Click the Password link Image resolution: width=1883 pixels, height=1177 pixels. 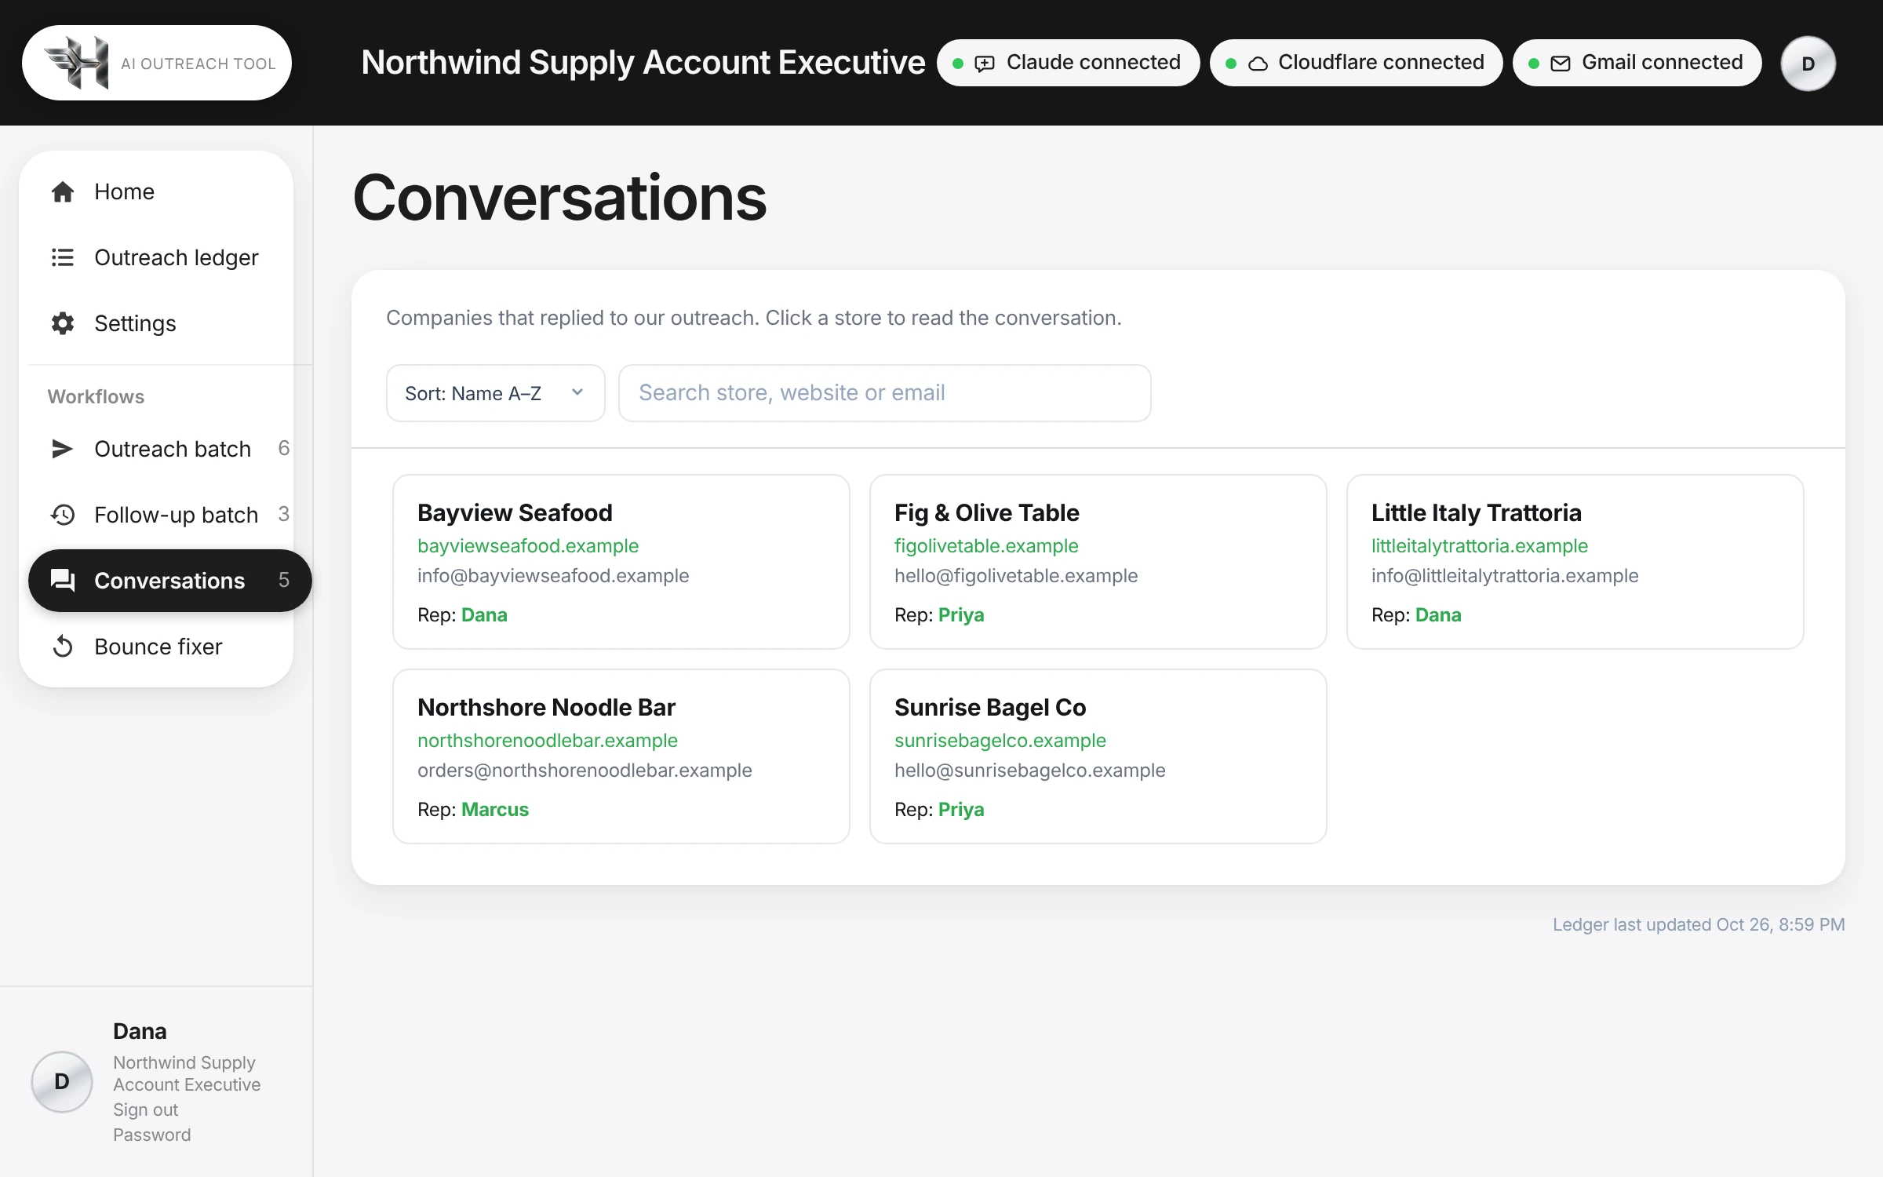[151, 1135]
